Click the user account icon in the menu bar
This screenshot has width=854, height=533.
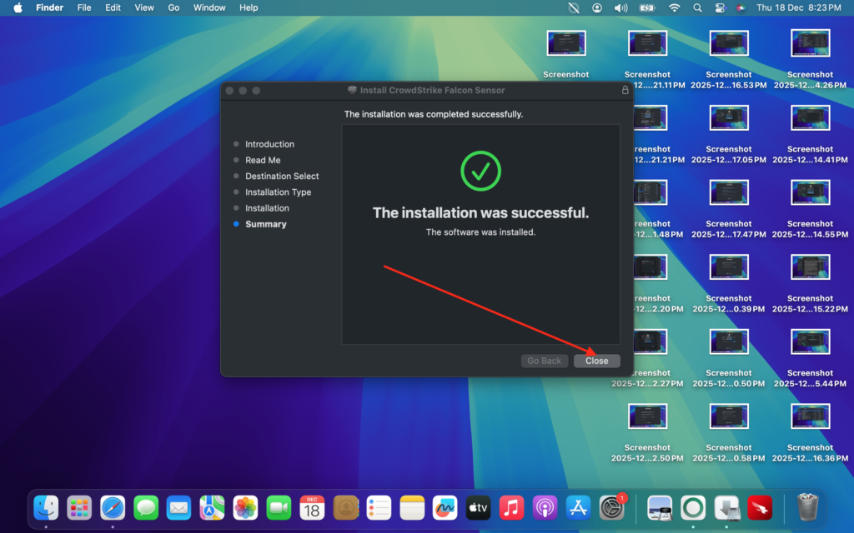click(597, 7)
